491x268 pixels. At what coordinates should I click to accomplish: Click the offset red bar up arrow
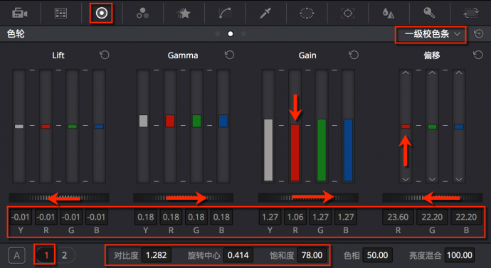406,73
